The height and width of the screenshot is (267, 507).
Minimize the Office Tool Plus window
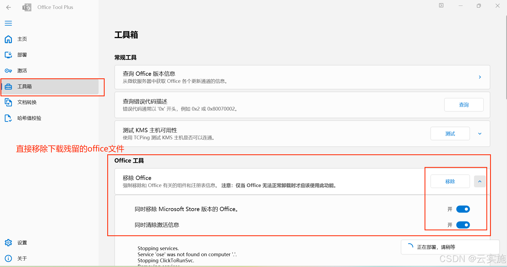461,6
